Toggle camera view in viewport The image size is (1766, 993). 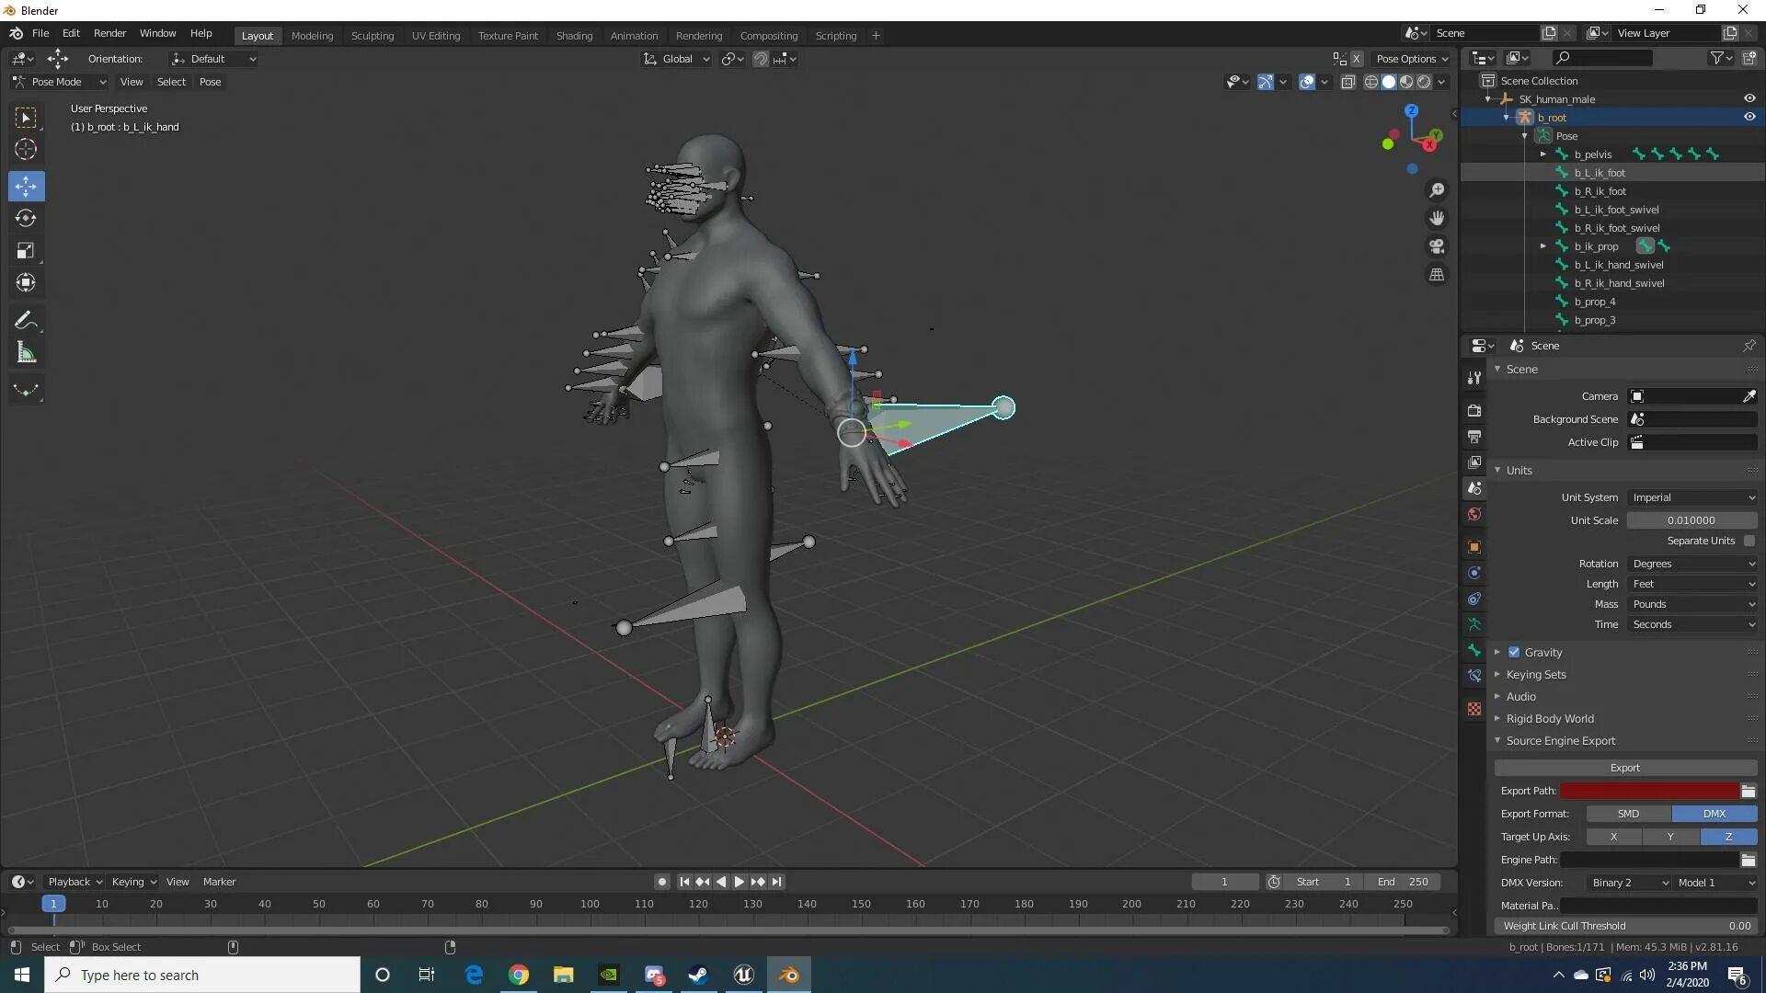[1437, 246]
